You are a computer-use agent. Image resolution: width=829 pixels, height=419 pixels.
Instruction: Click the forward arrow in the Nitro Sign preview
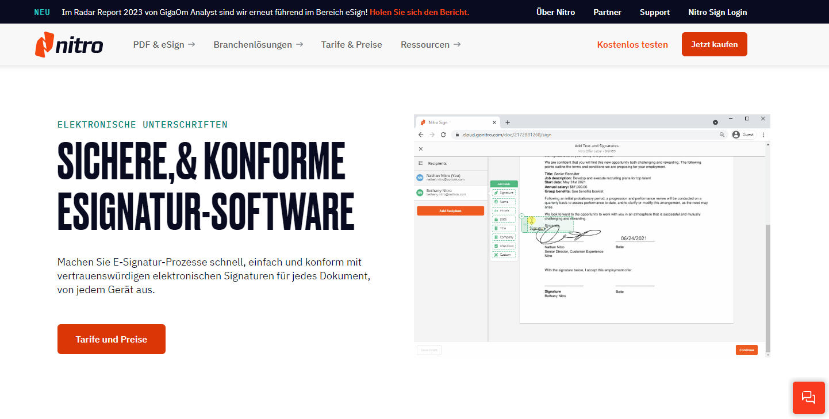point(432,134)
